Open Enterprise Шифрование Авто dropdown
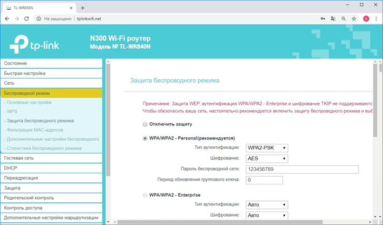This screenshot has width=383, height=225. [267, 215]
